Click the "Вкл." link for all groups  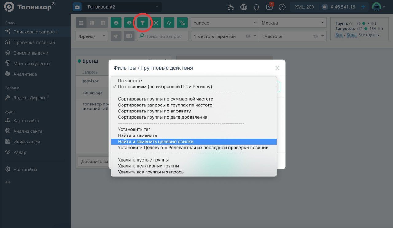[339, 35]
